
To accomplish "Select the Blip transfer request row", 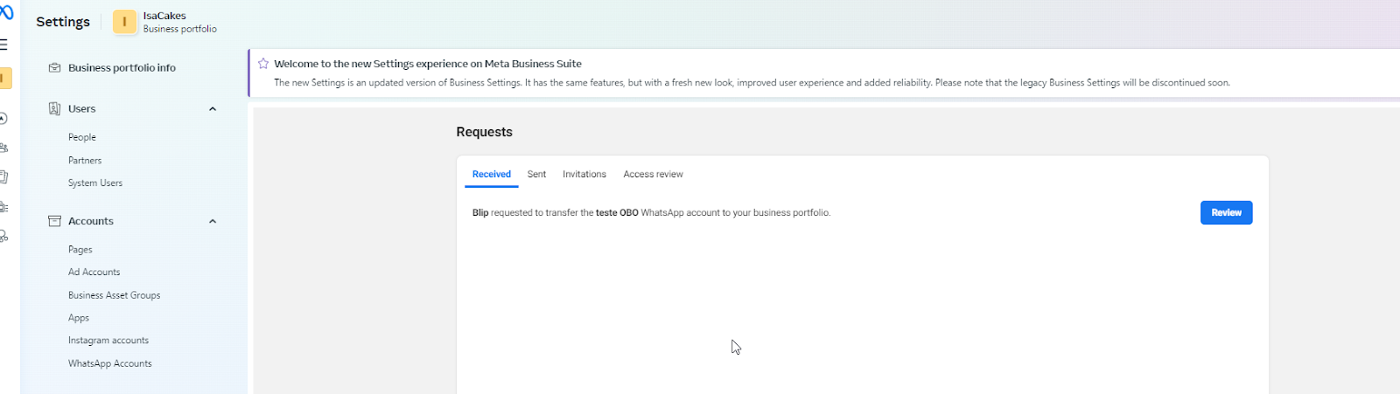I will point(862,212).
